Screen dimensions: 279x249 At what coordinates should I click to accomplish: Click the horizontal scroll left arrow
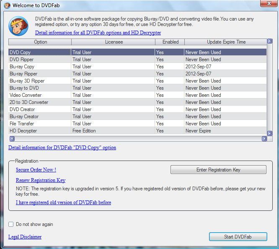coord(12,139)
